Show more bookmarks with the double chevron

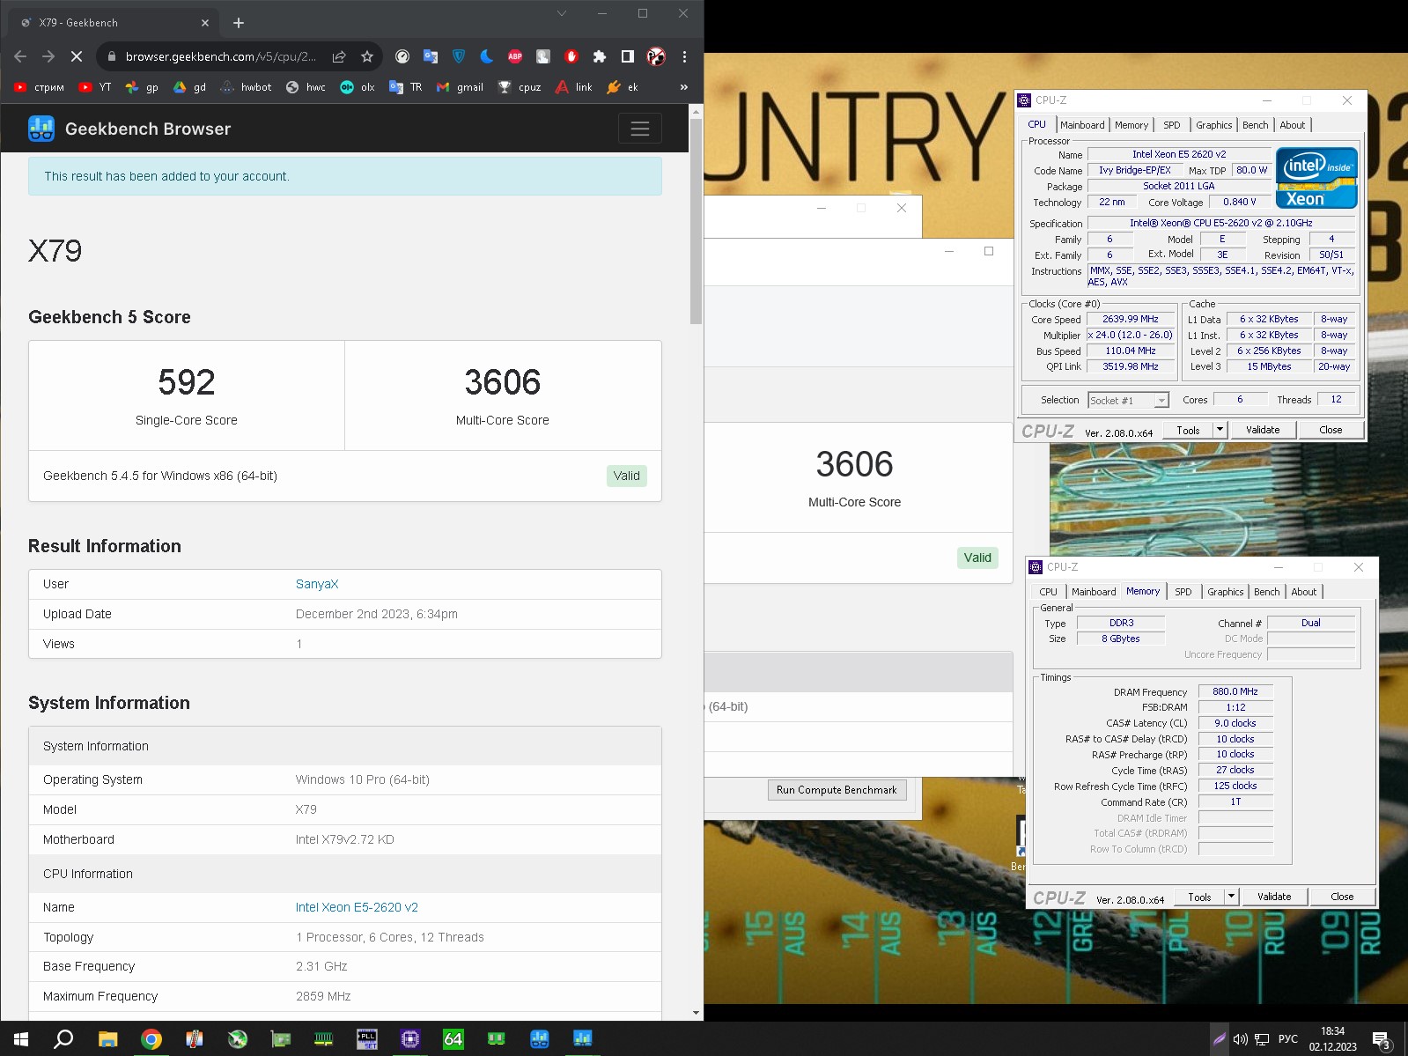[684, 87]
